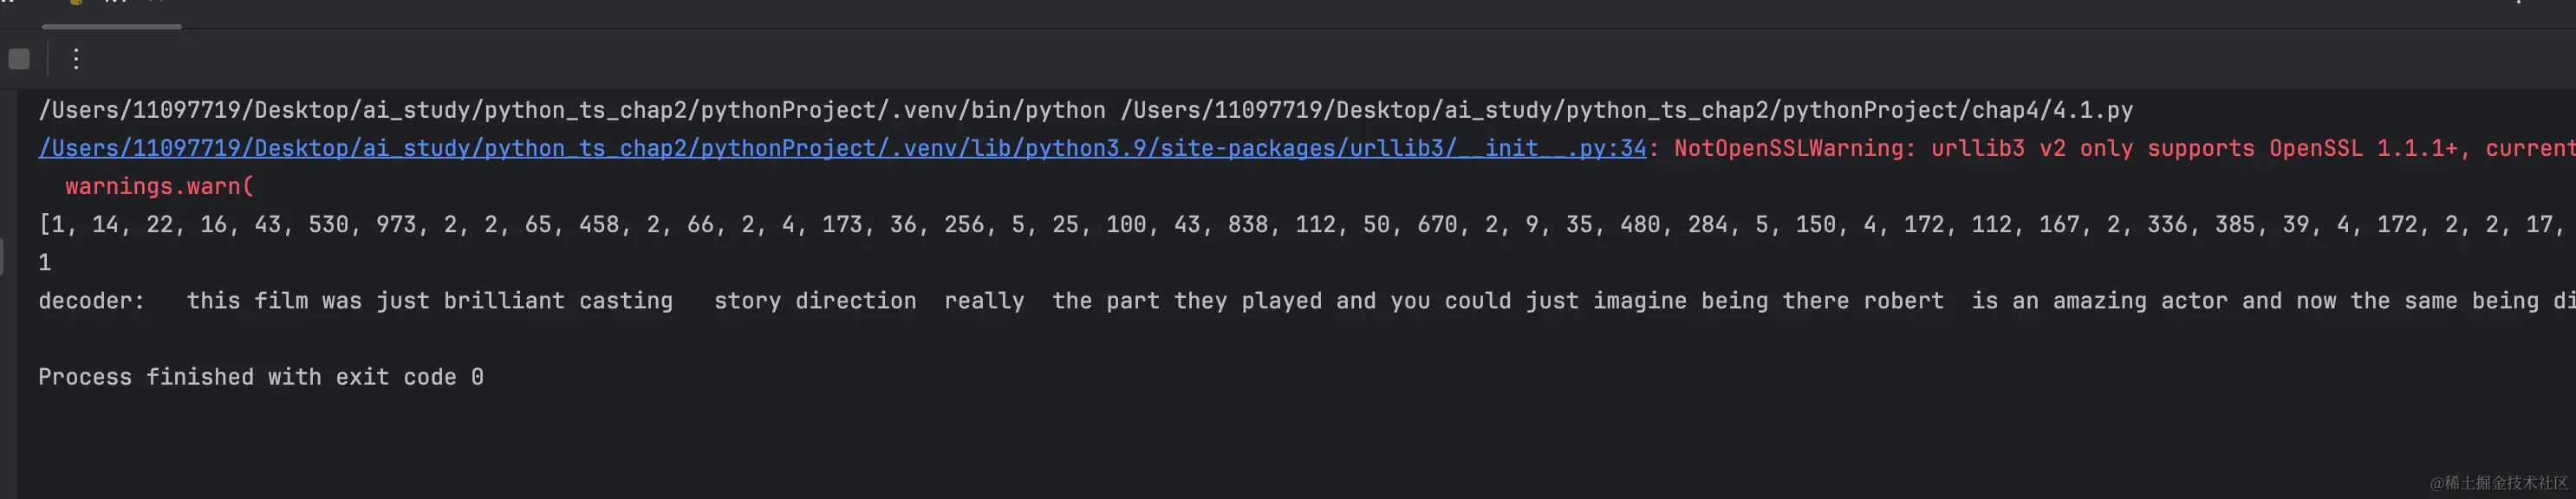Click the 稀土掘金技术社区 watermark
This screenshot has width=2576, height=499.
[2498, 483]
